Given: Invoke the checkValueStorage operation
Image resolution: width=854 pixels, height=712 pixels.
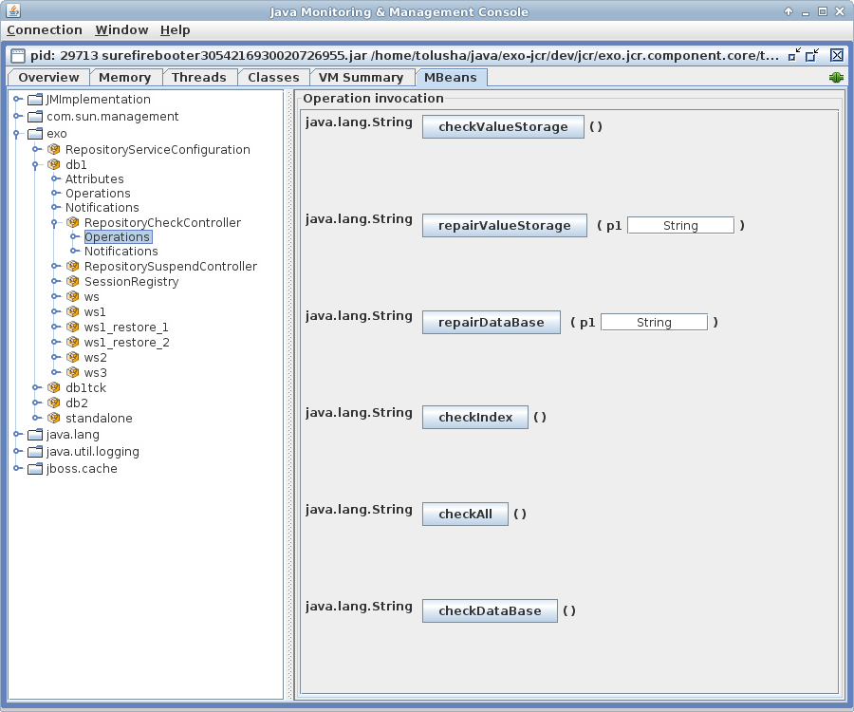Looking at the screenshot, I should pyautogui.click(x=503, y=127).
